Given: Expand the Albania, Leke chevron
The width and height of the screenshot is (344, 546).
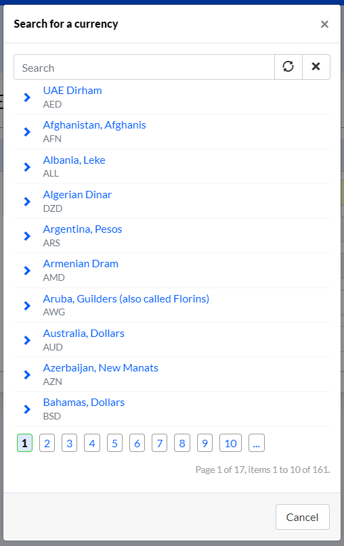Looking at the screenshot, I should point(27,167).
